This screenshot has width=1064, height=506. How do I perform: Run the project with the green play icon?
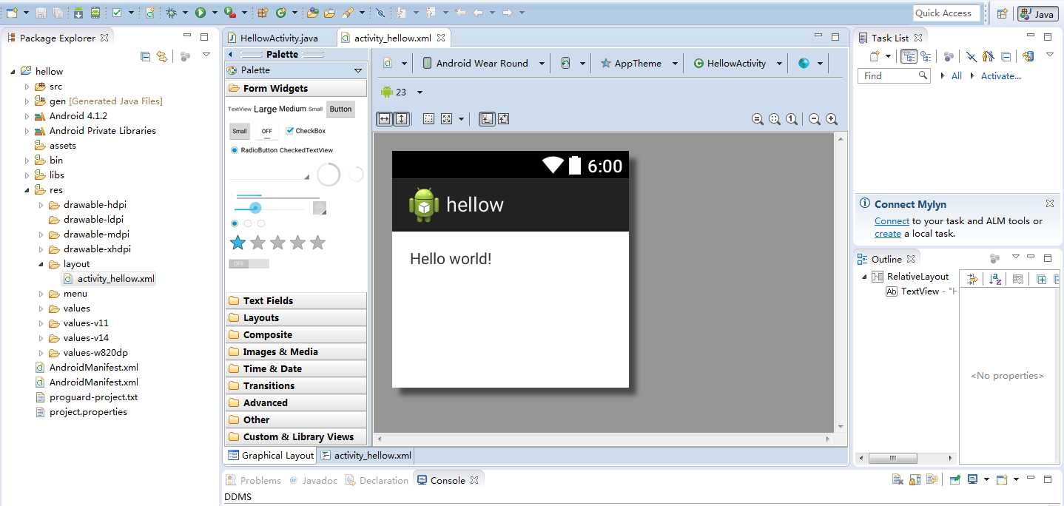(x=201, y=13)
